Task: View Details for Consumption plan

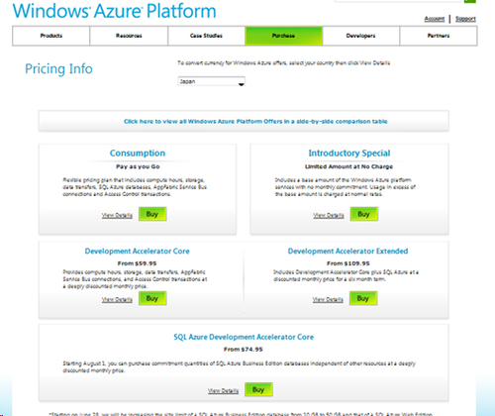Action: pos(117,215)
